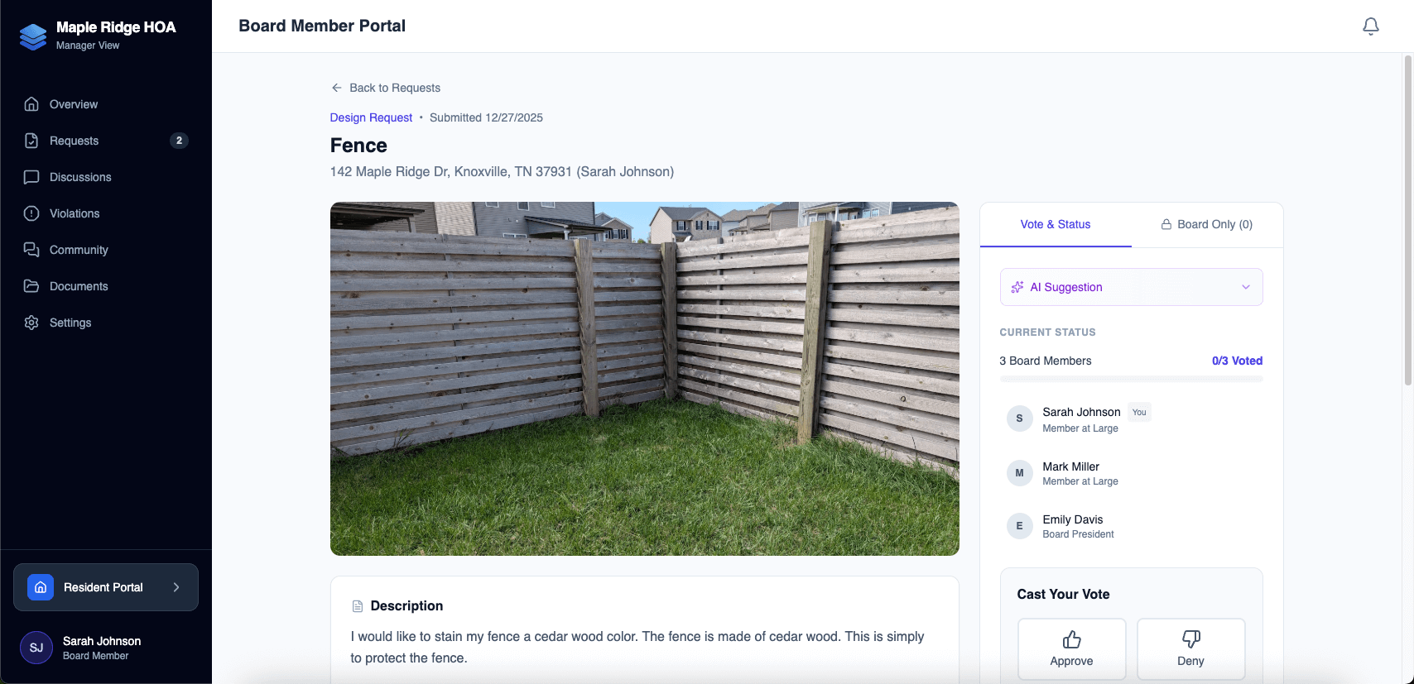Click the CURRENT STATUS label
This screenshot has width=1414, height=684.
[x=1047, y=332]
